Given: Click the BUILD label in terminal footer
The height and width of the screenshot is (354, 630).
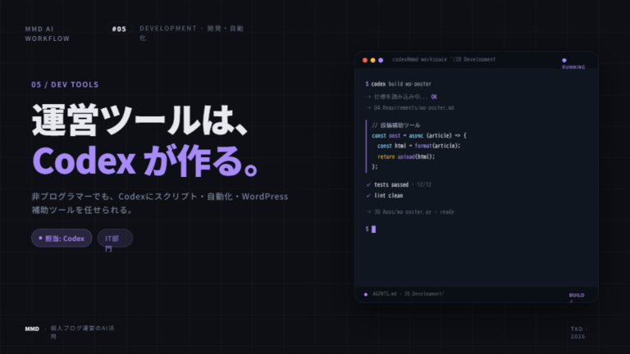Looking at the screenshot, I should (x=577, y=297).
